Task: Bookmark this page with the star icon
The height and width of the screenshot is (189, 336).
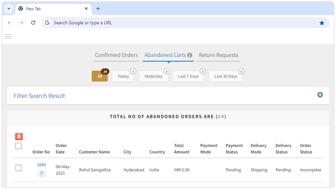Action: [x=322, y=23]
